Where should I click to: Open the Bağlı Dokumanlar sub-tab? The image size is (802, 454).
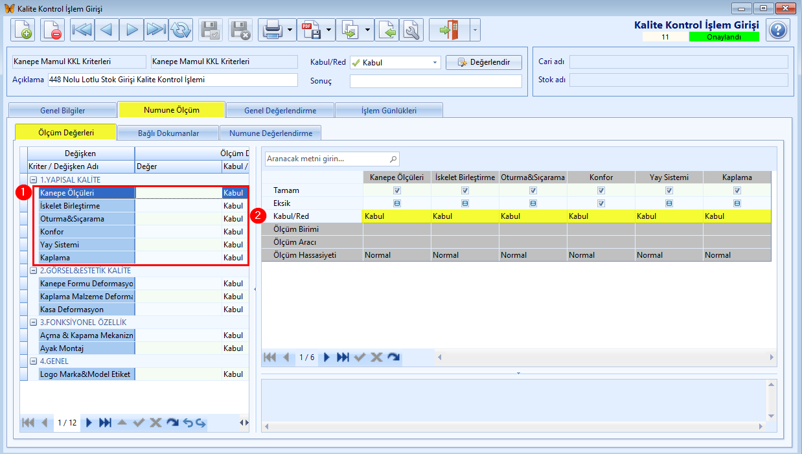coord(168,133)
